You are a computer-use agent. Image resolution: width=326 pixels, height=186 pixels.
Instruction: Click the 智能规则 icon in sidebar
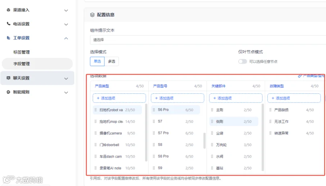pyautogui.click(x=8, y=92)
